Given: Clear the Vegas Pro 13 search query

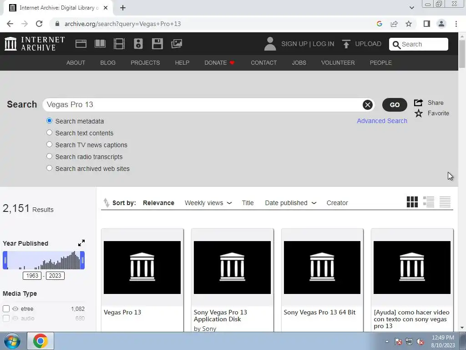Looking at the screenshot, I should point(367,105).
